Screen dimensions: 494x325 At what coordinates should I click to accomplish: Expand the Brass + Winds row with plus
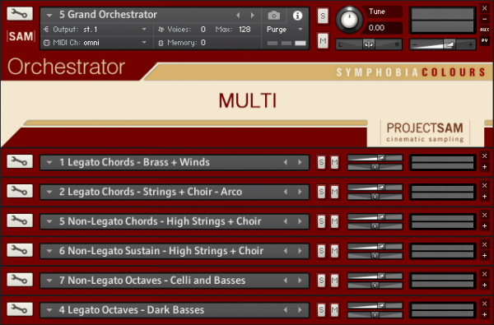pos(485,167)
